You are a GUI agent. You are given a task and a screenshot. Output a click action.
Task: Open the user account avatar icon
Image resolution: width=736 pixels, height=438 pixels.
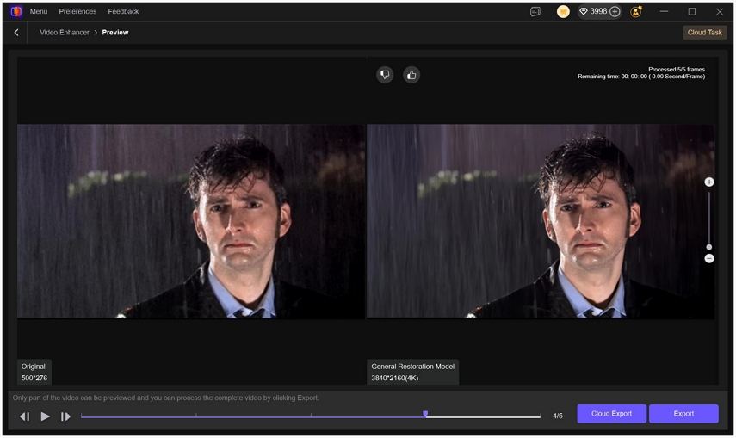pyautogui.click(x=636, y=12)
